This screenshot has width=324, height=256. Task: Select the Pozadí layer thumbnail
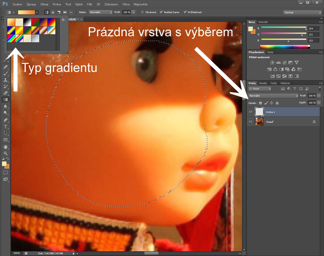[x=259, y=122]
